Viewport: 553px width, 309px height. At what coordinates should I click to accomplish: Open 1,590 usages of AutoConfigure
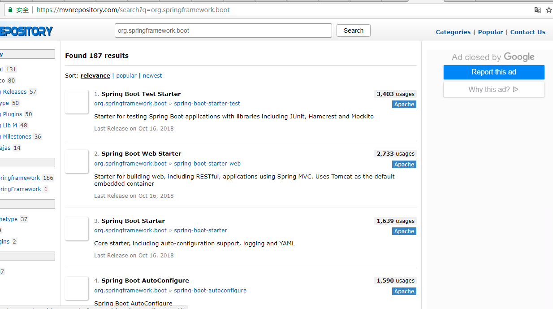pyautogui.click(x=395, y=281)
